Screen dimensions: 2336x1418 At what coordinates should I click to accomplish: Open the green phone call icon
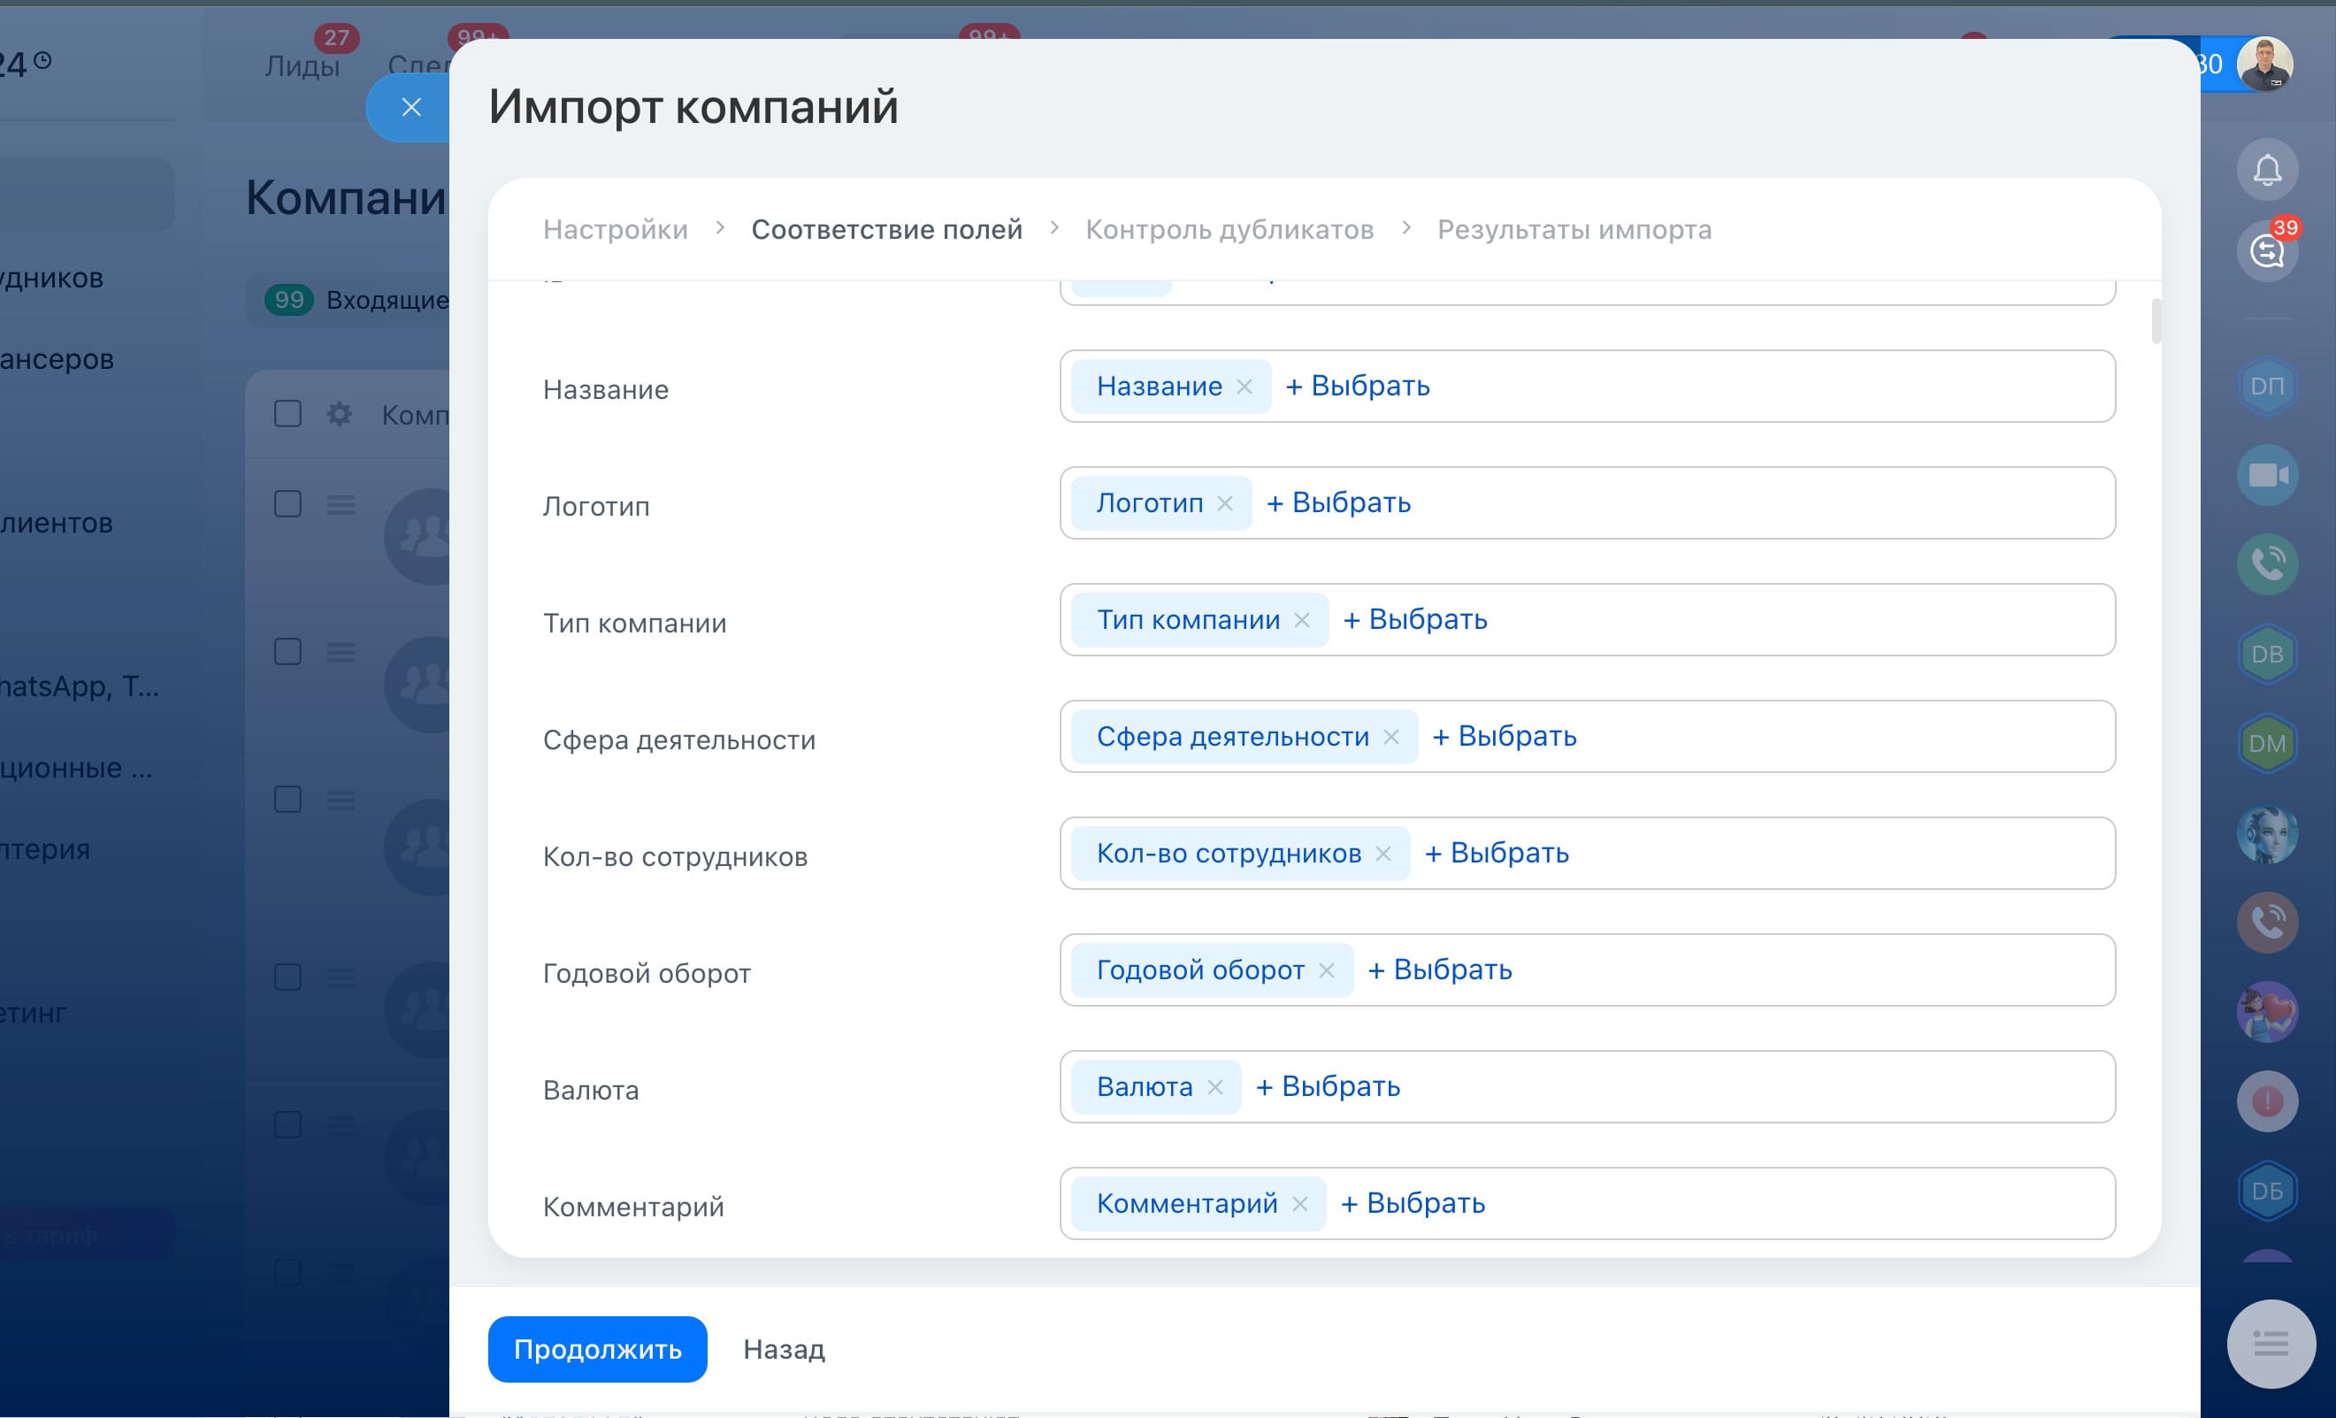click(2267, 564)
